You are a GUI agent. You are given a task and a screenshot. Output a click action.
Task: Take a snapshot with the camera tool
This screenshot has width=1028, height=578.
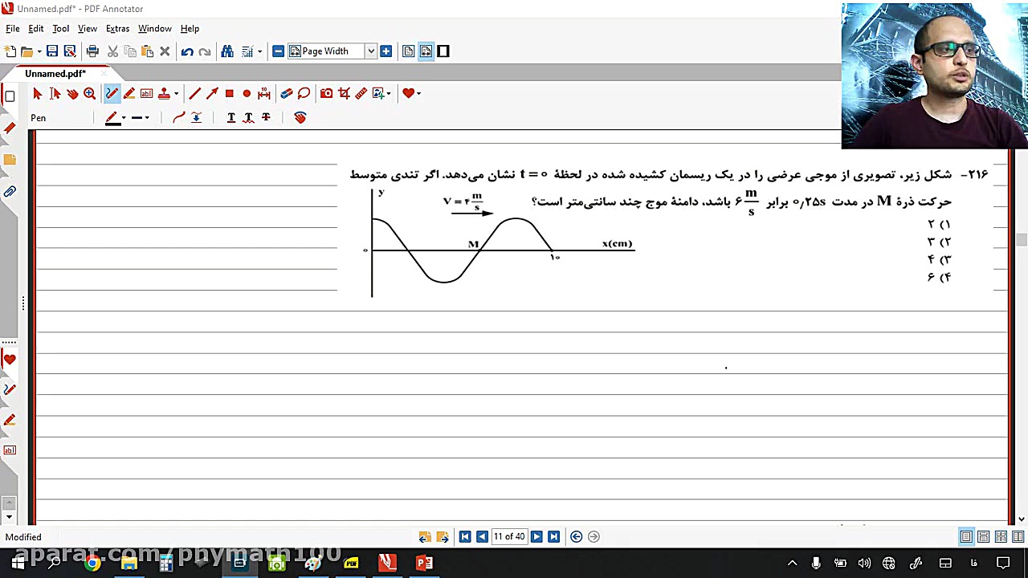(x=326, y=94)
